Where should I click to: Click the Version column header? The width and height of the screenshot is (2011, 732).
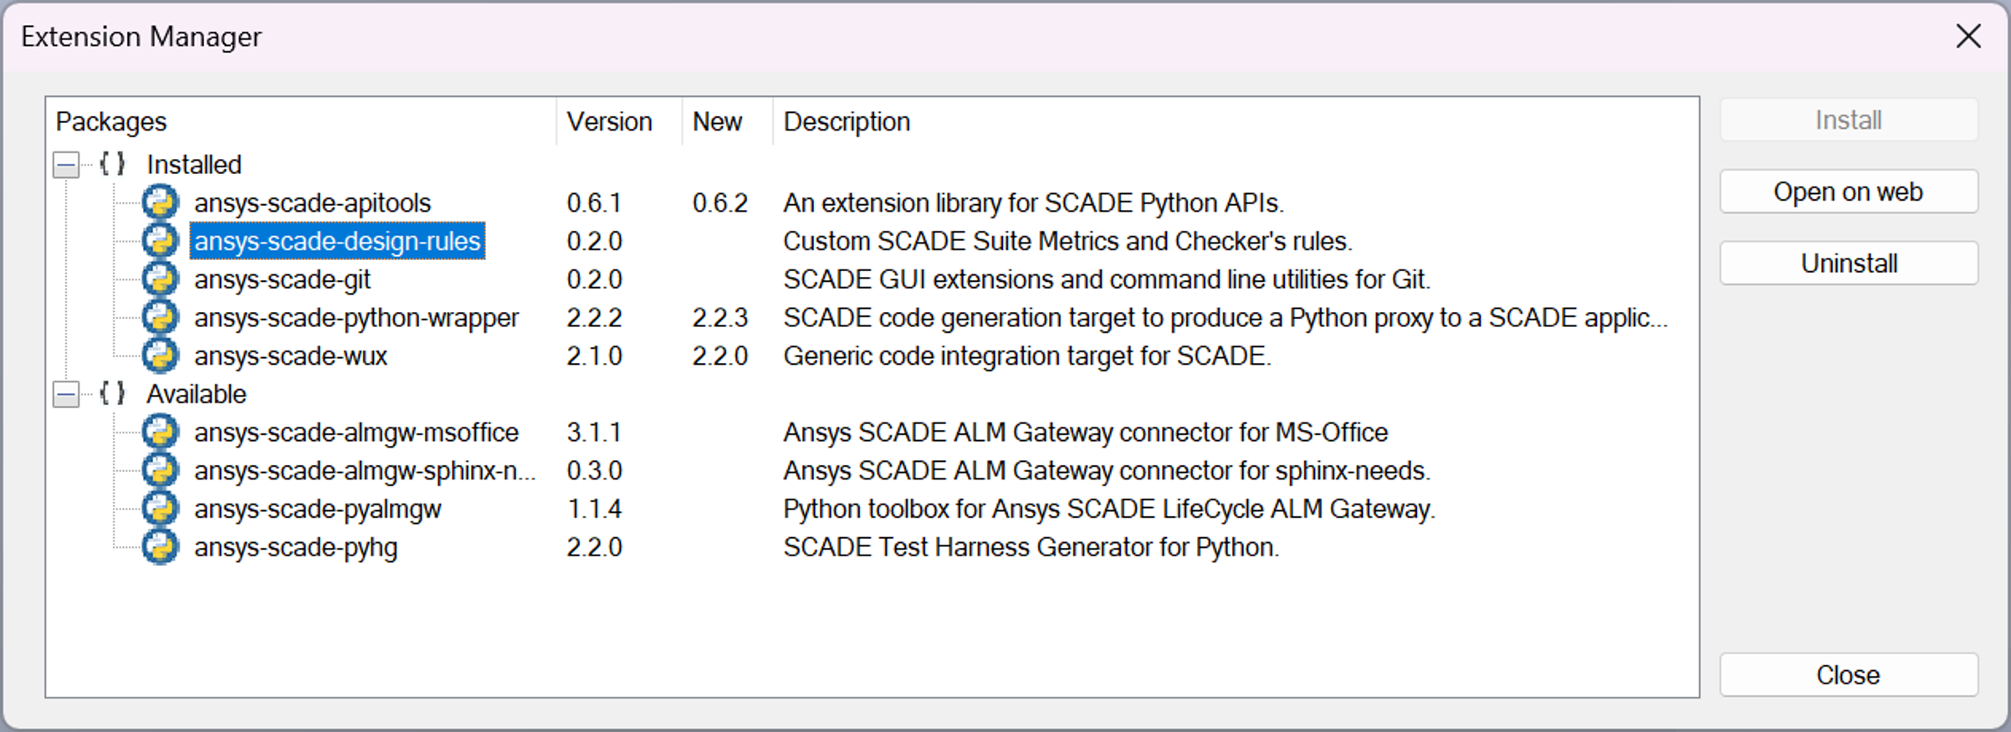click(609, 122)
